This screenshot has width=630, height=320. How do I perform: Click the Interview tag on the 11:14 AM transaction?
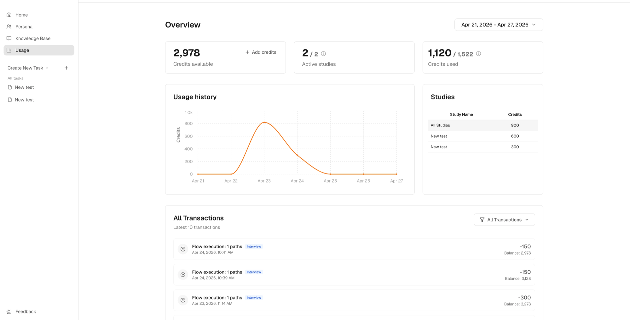254,298
